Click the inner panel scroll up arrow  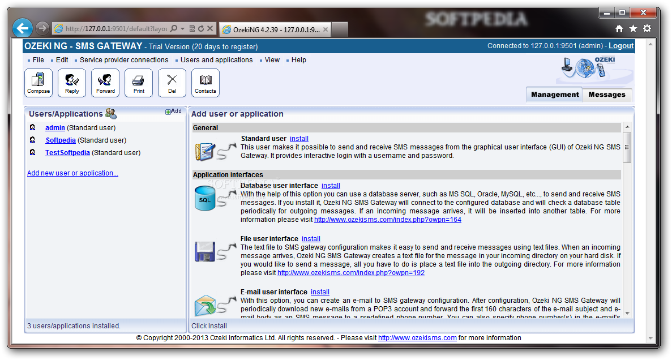tap(627, 127)
